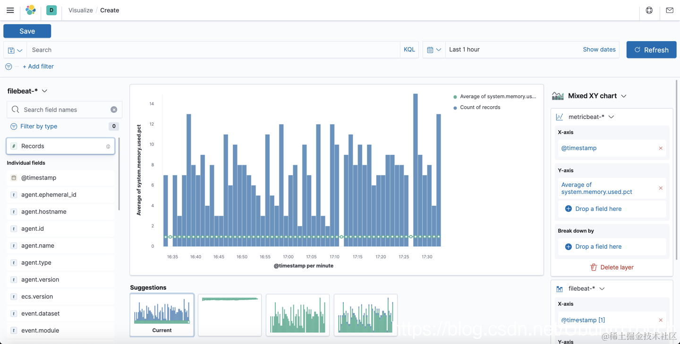Click the agent.ephemeral_id type icon
680x344 pixels.
coord(14,195)
